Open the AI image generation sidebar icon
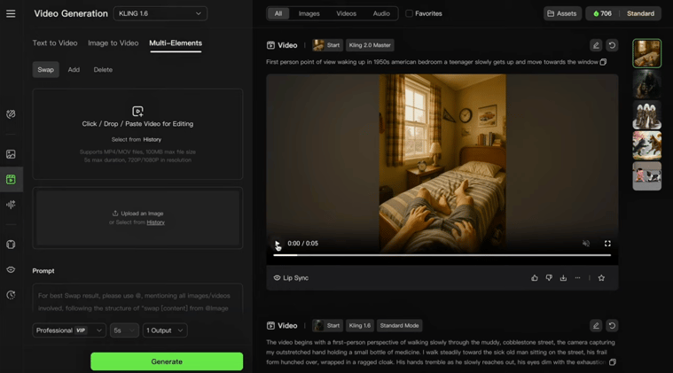The image size is (673, 373). click(11, 154)
